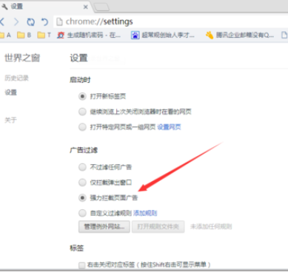Close the 设置 tab
The width and height of the screenshot is (288, 272).
pyautogui.click(x=86, y=7)
